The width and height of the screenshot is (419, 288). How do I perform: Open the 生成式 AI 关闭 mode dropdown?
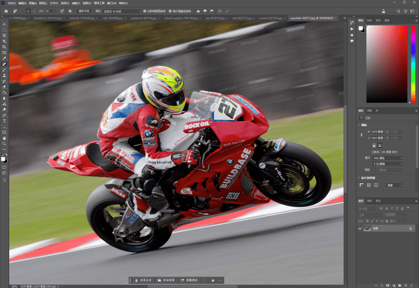(x=122, y=11)
